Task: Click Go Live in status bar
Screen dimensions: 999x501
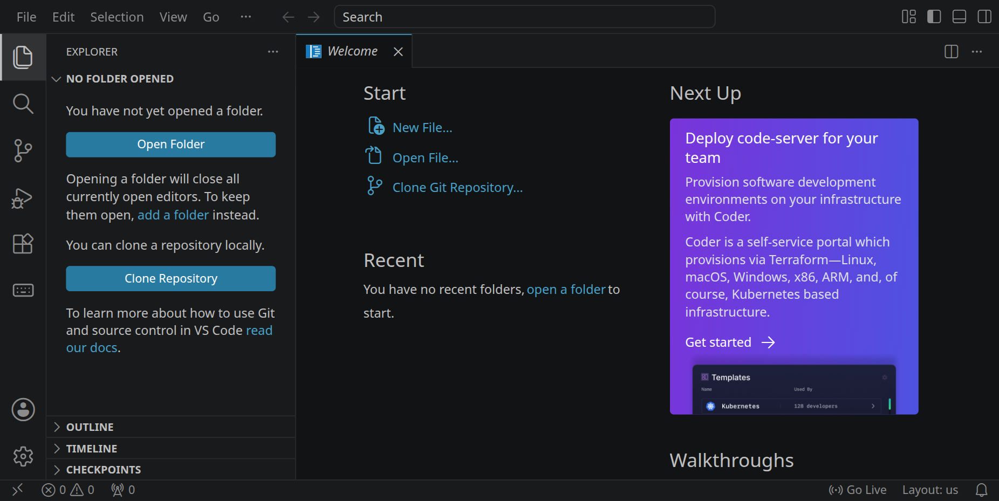Action: coord(858,490)
